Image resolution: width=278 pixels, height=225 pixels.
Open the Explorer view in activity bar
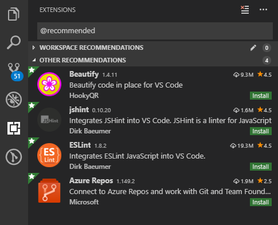14,14
